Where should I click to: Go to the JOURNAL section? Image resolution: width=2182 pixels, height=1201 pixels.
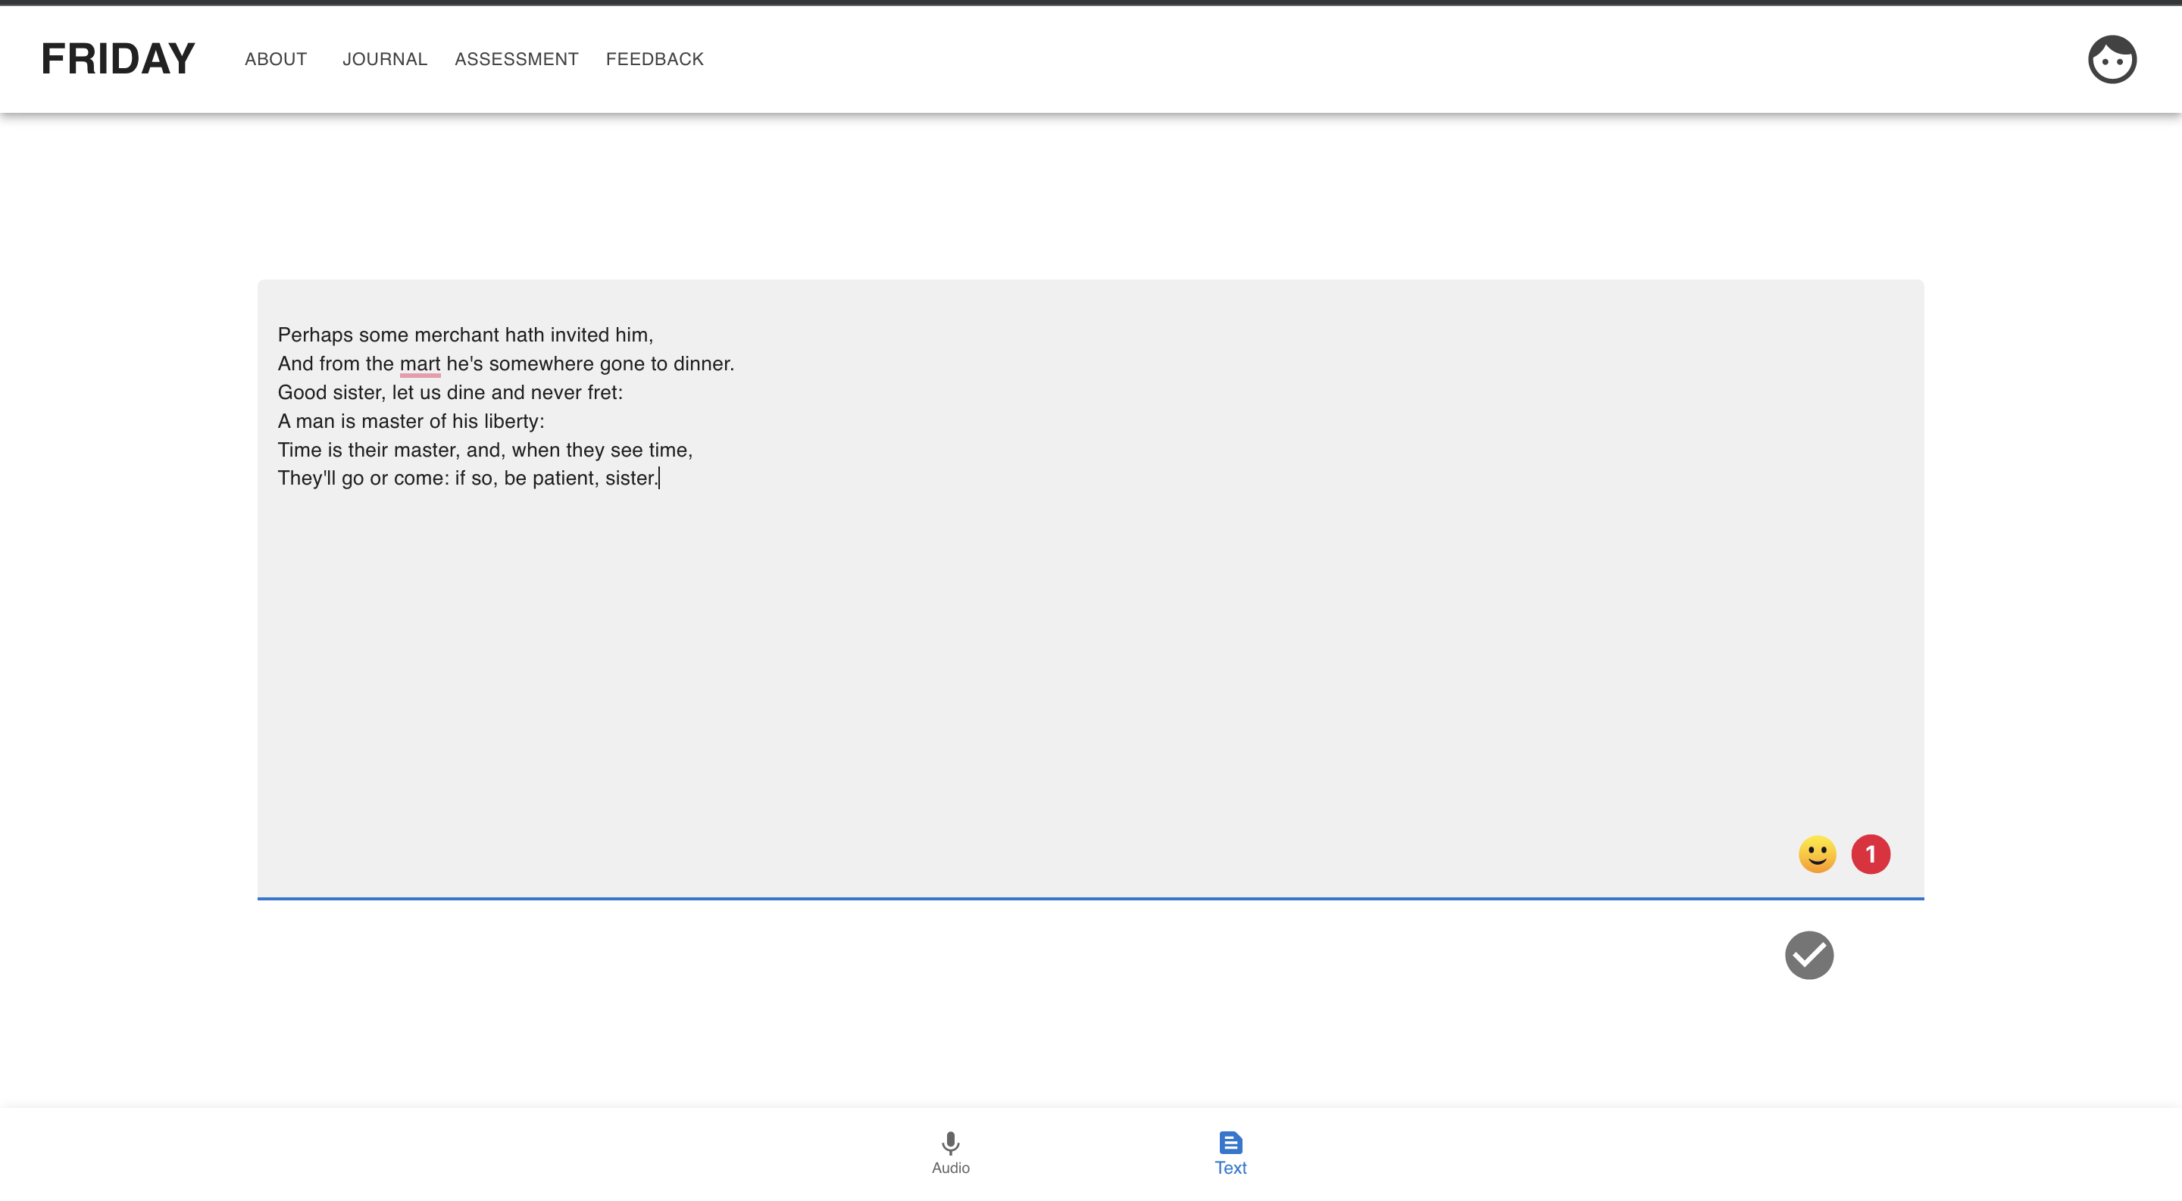point(385,59)
